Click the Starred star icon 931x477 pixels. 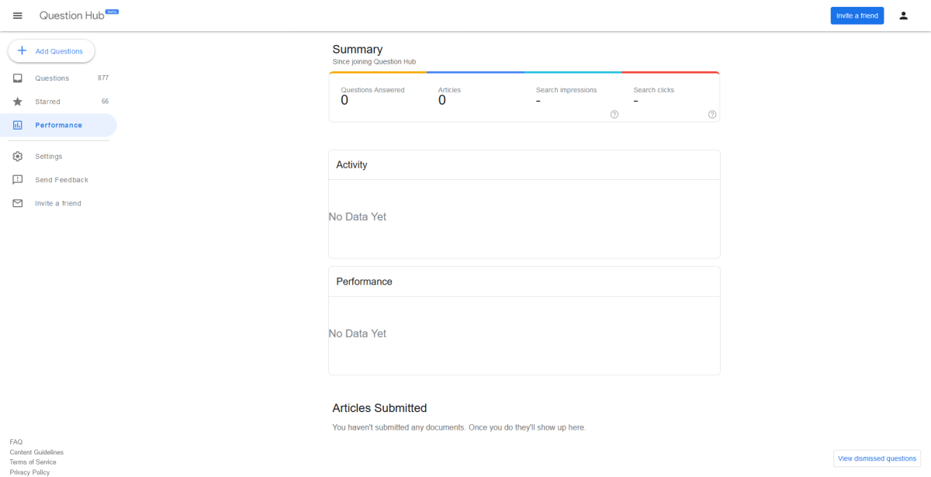coord(18,102)
